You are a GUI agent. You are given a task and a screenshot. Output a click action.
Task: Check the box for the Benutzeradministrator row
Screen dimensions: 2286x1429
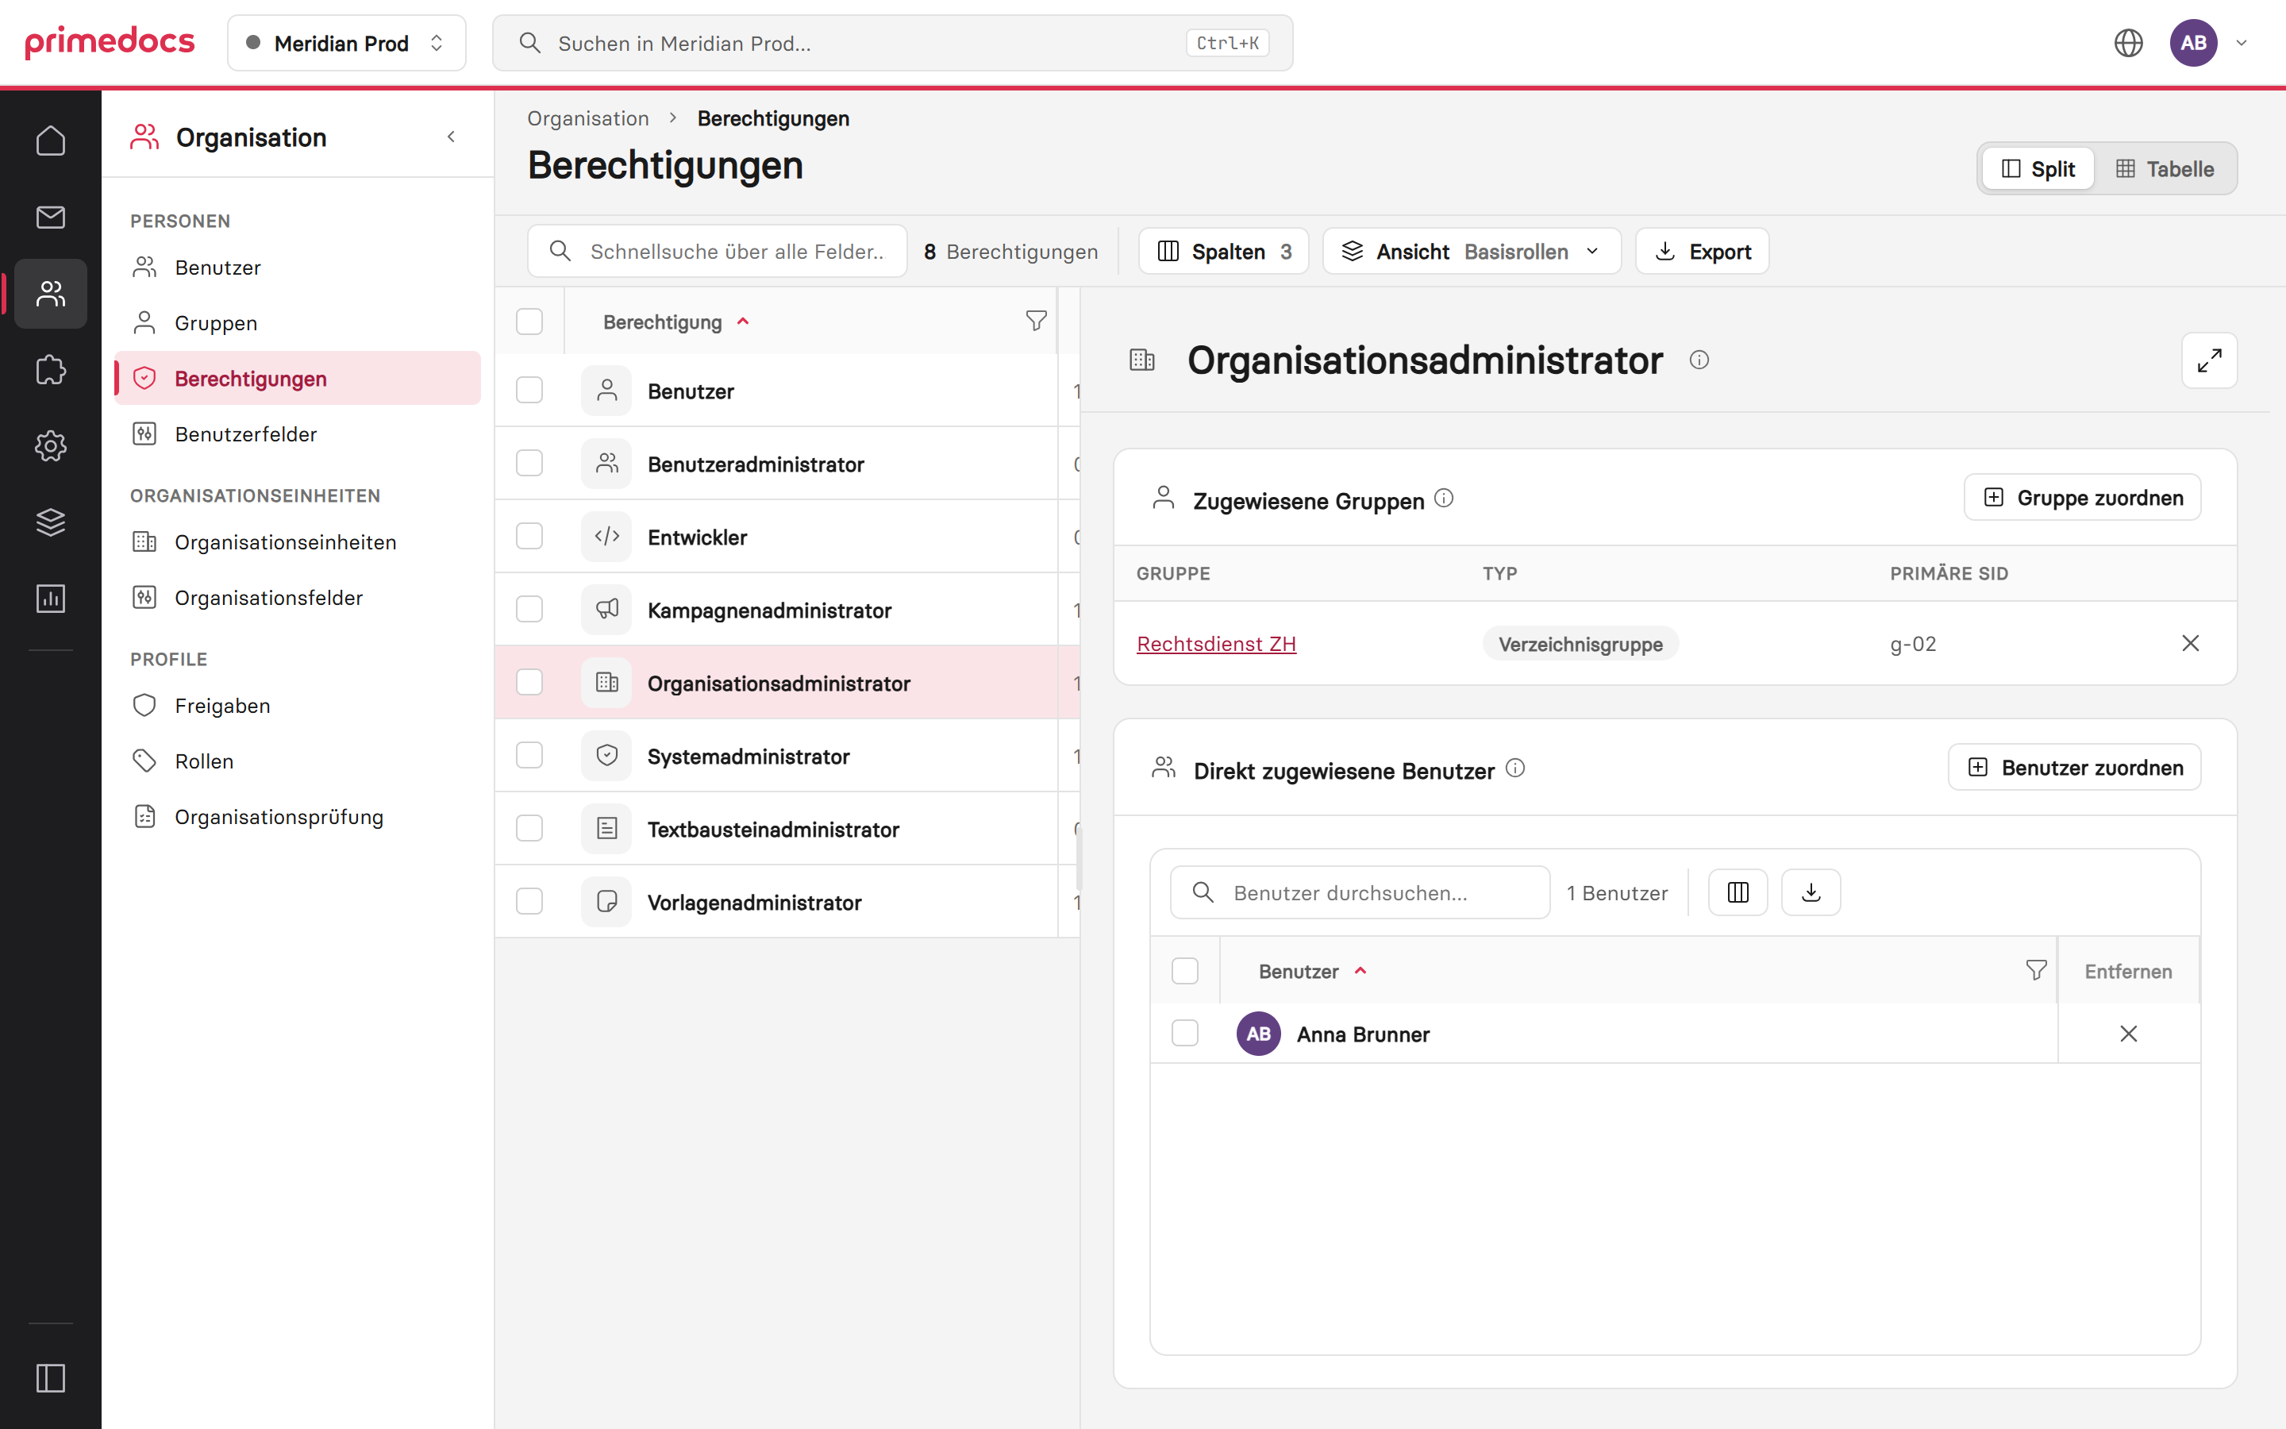pos(529,463)
